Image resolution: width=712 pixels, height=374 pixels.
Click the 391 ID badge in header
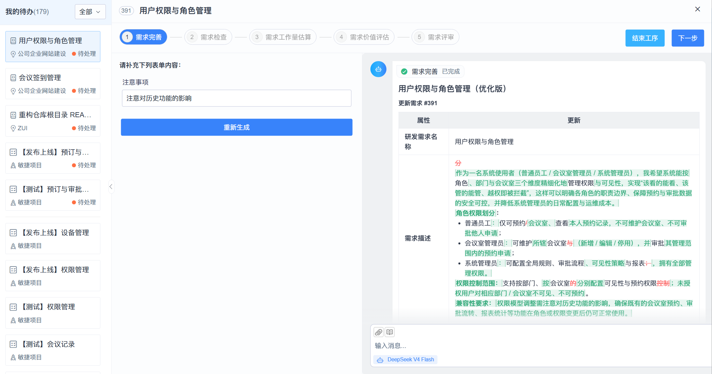(x=126, y=11)
